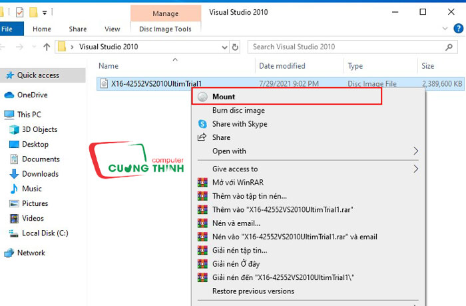Viewport: 466px width, 306px height.
Task: Open Quick access in navigation pane
Action: [43, 75]
